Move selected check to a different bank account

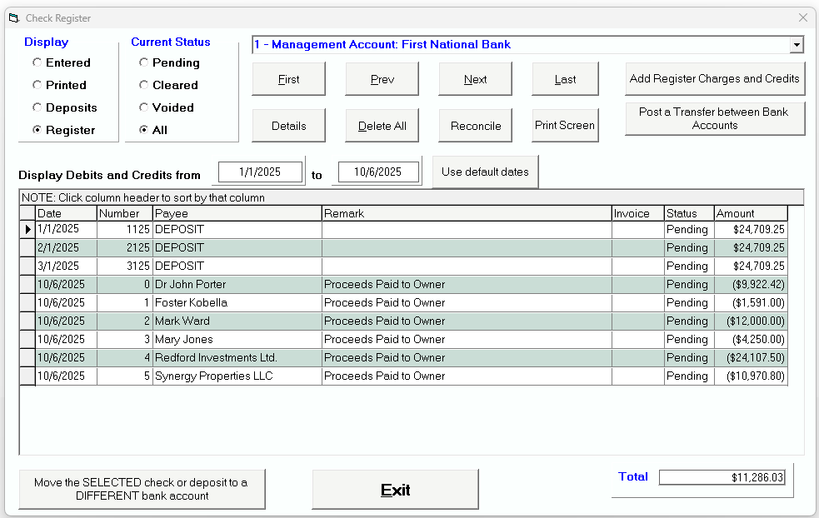pyautogui.click(x=141, y=489)
